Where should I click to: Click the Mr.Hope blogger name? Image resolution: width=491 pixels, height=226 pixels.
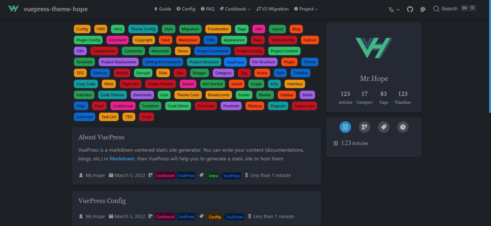374,78
